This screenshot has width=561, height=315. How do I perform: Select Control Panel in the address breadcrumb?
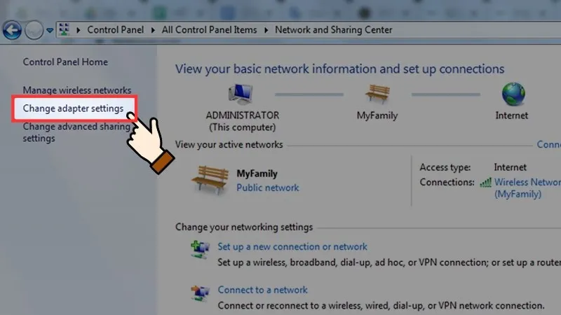click(115, 30)
